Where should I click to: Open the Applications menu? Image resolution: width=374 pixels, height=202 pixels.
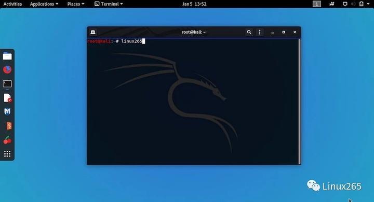pos(44,4)
